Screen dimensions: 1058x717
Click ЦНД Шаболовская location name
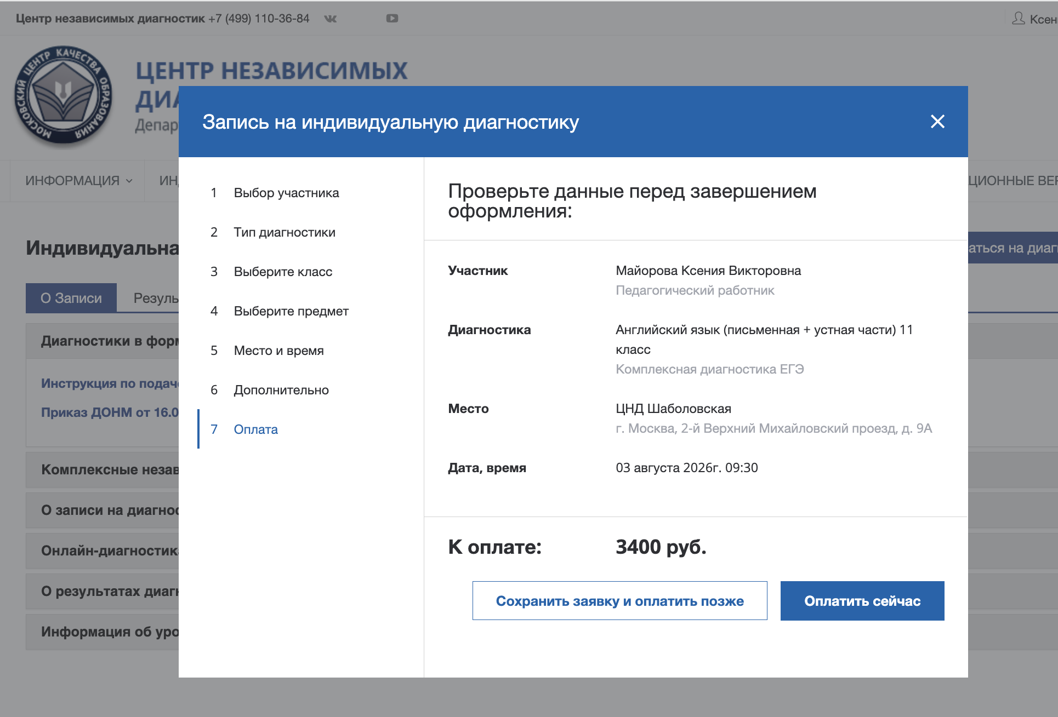coord(673,409)
